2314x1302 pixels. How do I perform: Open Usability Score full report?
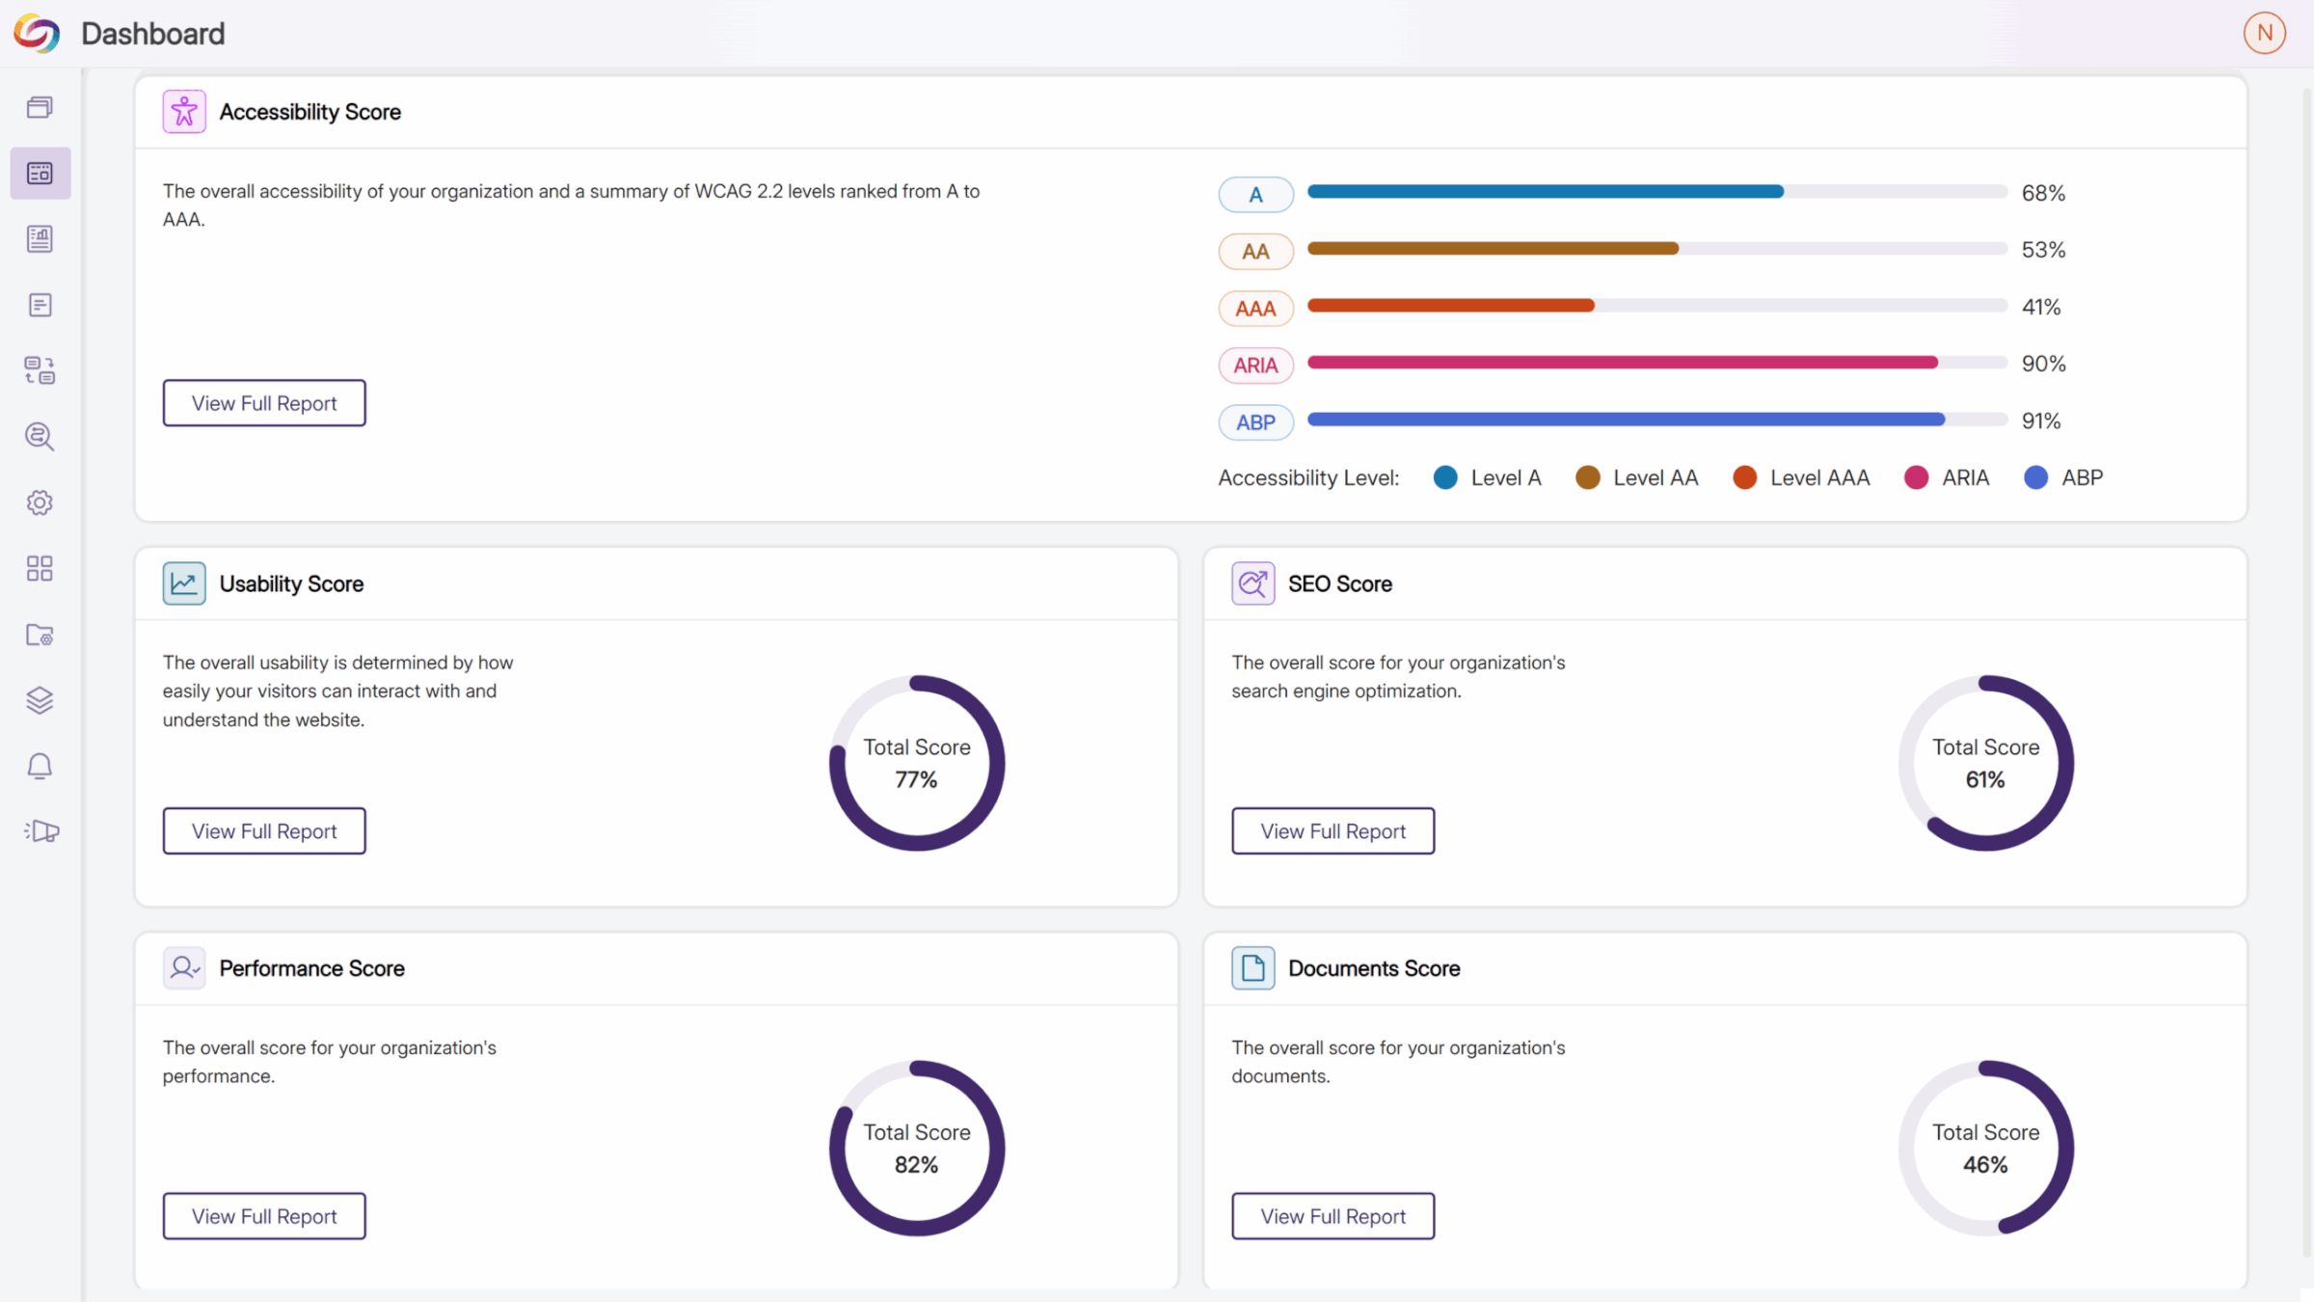coord(264,831)
